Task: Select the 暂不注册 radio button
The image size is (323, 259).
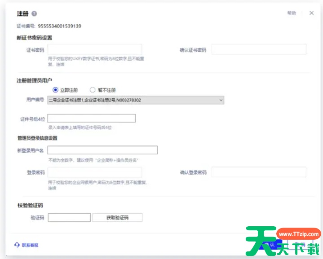Action: [93, 90]
